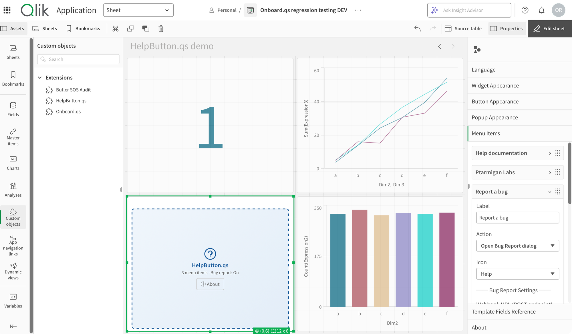
Task: Toggle the Properties panel
Action: click(507, 29)
